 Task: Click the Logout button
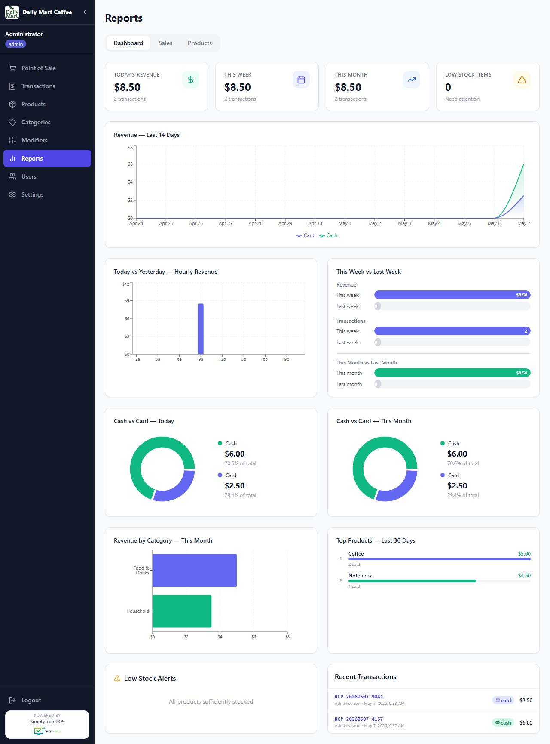pyautogui.click(x=47, y=700)
